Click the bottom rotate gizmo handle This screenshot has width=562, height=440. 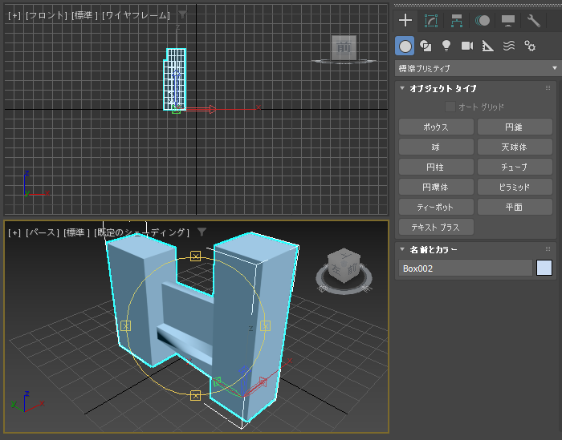pyautogui.click(x=195, y=396)
